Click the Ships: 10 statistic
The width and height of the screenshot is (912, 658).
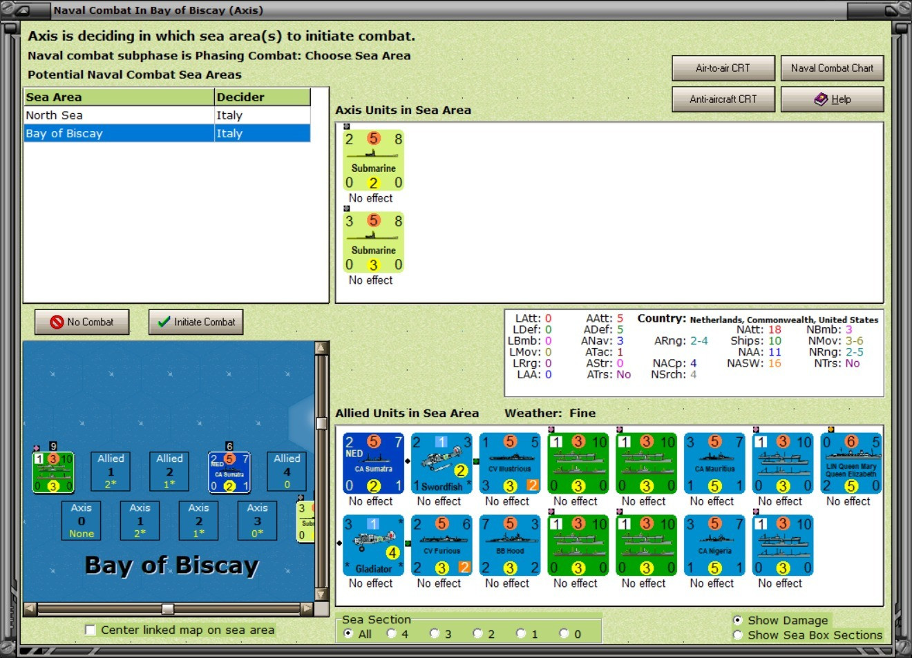[756, 341]
